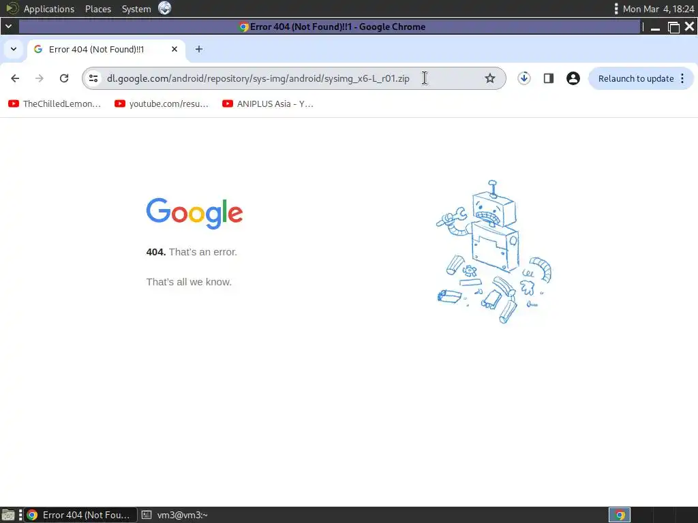Go back to the previous page
The image size is (698, 523).
click(15, 78)
